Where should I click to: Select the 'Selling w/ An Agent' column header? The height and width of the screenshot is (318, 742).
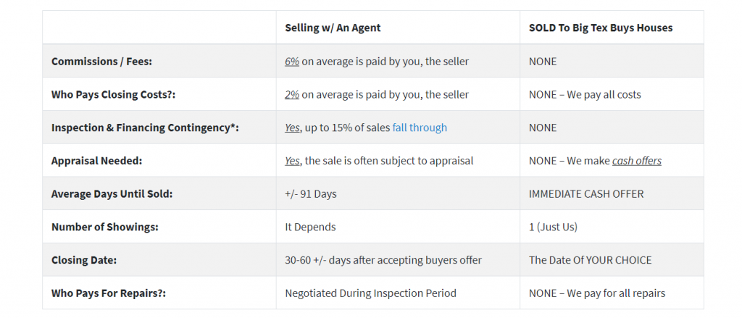333,28
